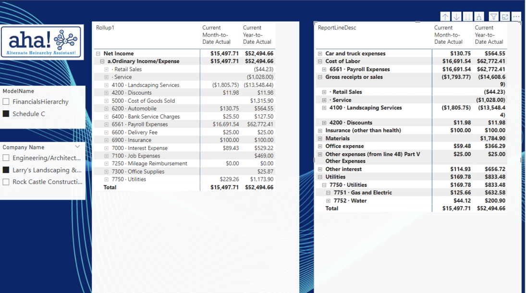The width and height of the screenshot is (526, 293).
Task: Uncheck Larry's Landscaping company checkbox
Action: [6, 170]
